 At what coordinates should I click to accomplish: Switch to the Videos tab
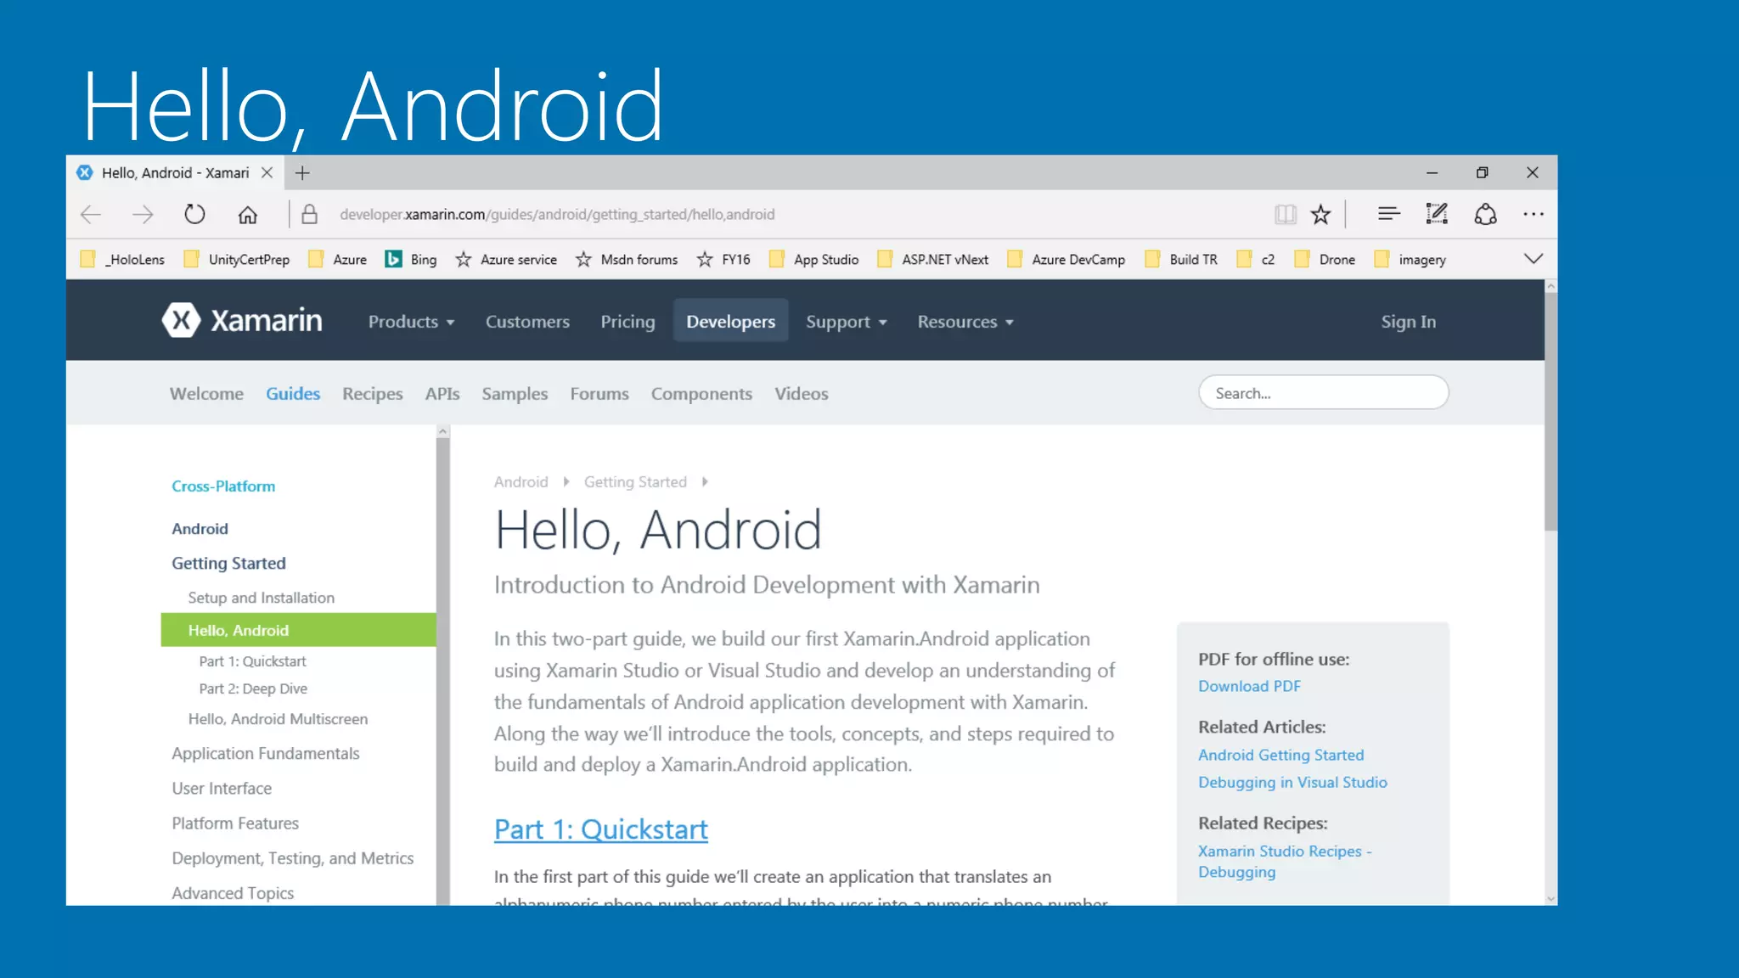tap(801, 394)
